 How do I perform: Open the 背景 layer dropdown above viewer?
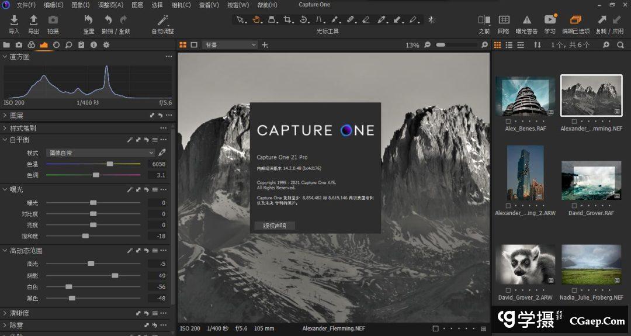[x=230, y=45]
